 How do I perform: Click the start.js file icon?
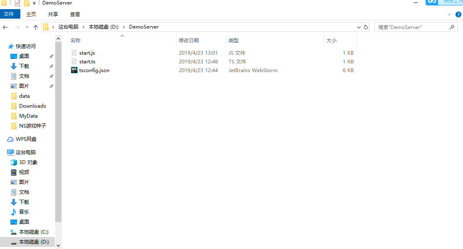coord(74,53)
